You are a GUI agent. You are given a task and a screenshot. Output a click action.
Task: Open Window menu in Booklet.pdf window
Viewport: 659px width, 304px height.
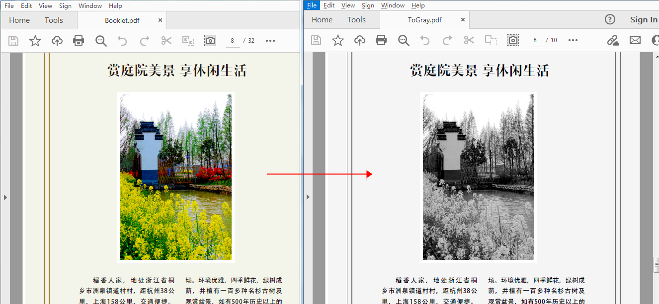[90, 6]
